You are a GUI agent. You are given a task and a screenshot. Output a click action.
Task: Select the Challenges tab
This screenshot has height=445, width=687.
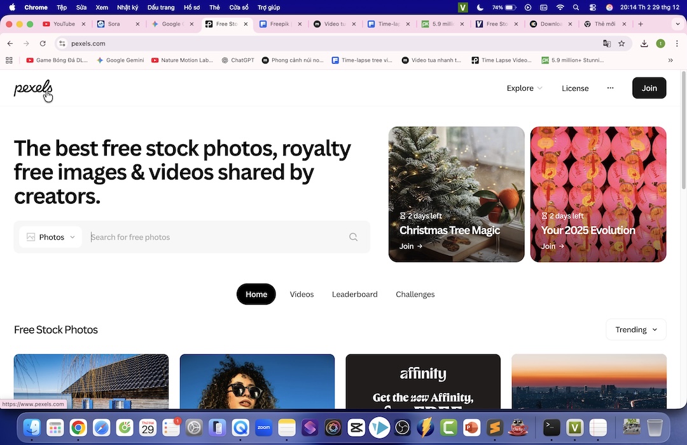[415, 295]
